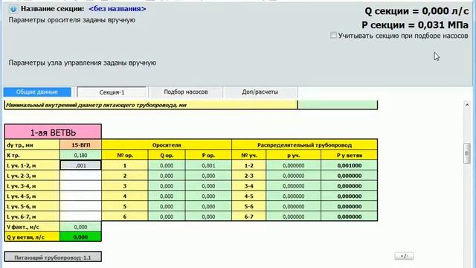Click the P ор. value for sprinkler 6
Image resolution: width=476 pixels, height=268 pixels.
coord(208,217)
